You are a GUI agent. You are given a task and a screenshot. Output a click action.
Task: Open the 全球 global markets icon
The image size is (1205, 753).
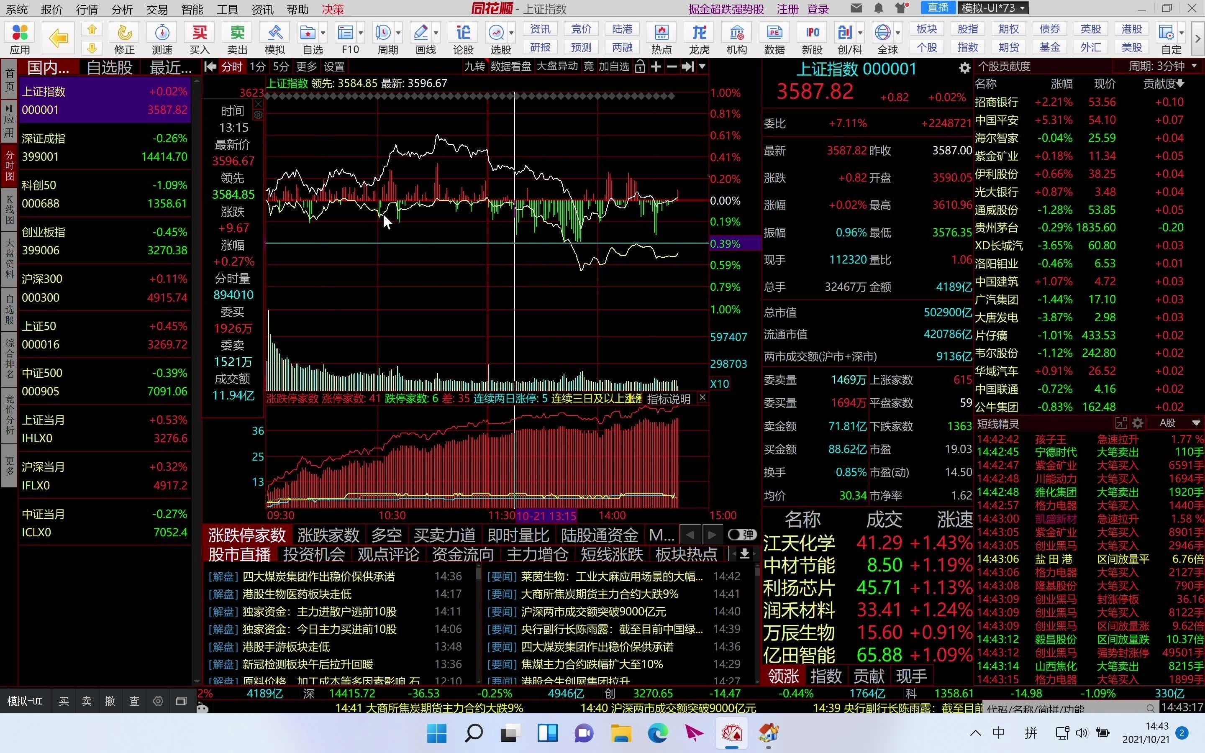point(884,39)
